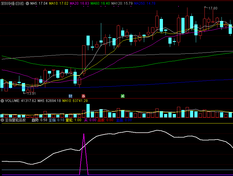Select the 深圳华强(日线) chart title

12,3
